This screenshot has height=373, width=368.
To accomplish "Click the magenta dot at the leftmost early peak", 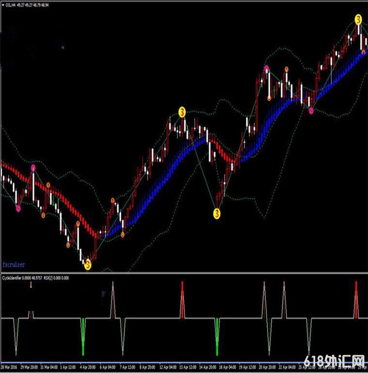I will 33,168.
